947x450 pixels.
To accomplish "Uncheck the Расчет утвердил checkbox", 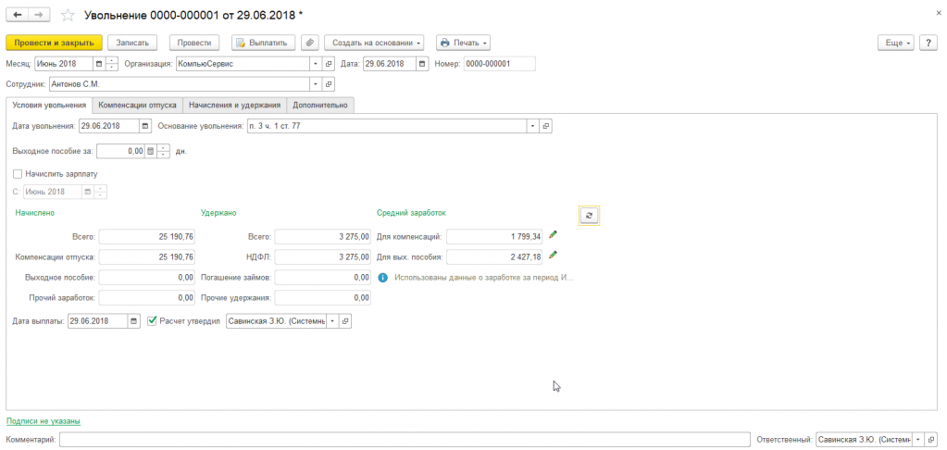I will tap(153, 320).
